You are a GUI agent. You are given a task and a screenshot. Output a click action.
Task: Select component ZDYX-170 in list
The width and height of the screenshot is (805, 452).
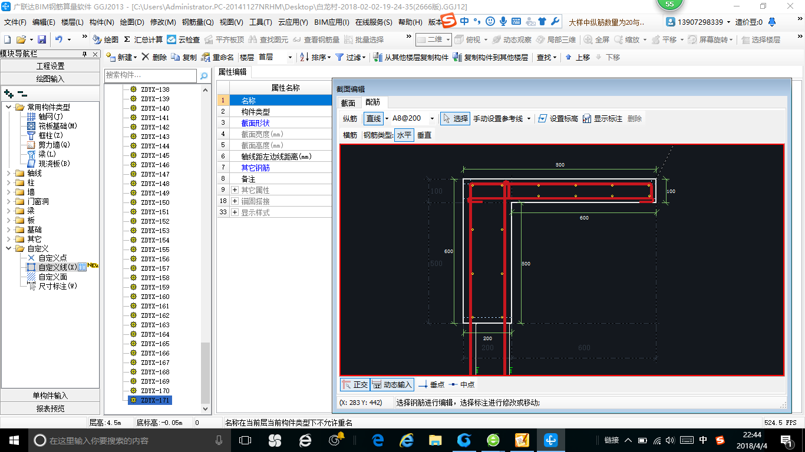(155, 391)
